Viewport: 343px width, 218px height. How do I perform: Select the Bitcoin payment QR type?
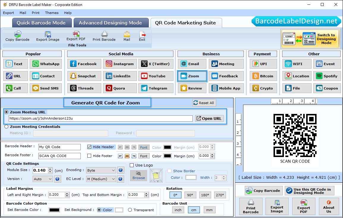[263, 76]
